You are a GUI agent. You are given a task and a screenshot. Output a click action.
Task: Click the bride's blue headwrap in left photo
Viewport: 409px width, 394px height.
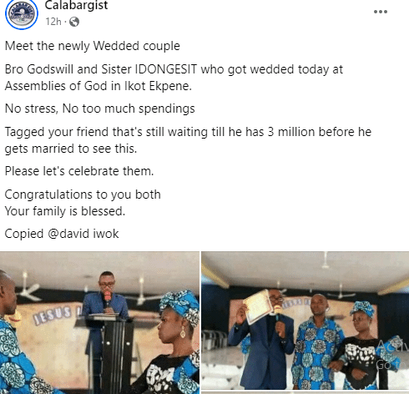(x=180, y=306)
